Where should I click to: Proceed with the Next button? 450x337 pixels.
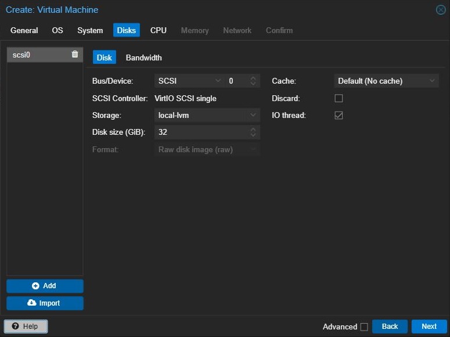[x=429, y=327]
